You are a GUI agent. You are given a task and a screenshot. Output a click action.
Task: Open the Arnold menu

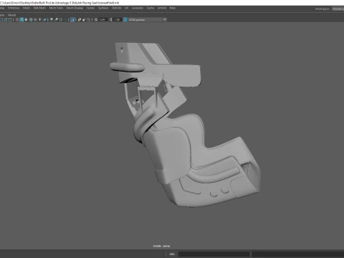(162, 8)
